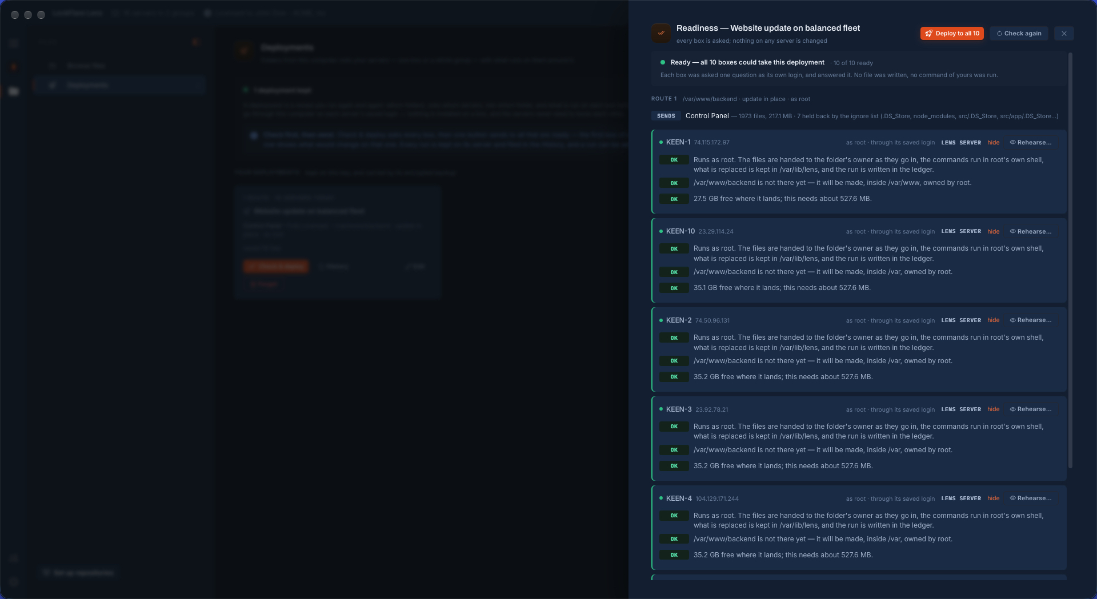Click the SERVER tag on KEEN-10

click(x=970, y=231)
